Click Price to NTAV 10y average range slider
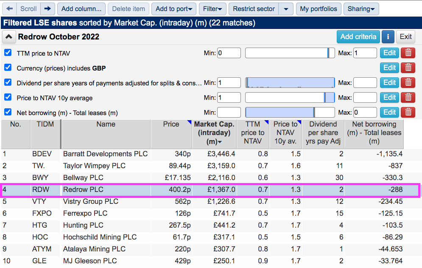The width and height of the screenshot is (422, 268). [x=290, y=97]
